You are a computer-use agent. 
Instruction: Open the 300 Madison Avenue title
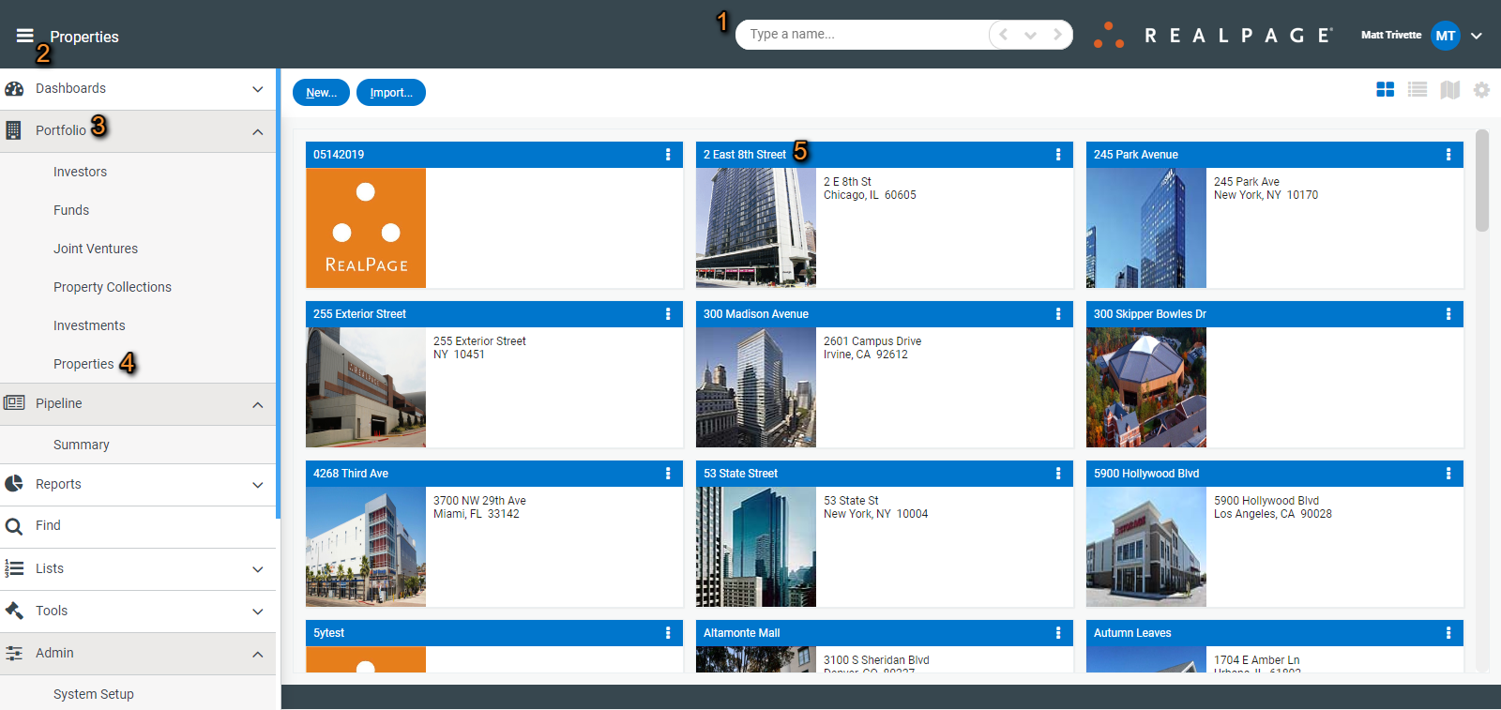pyautogui.click(x=756, y=314)
